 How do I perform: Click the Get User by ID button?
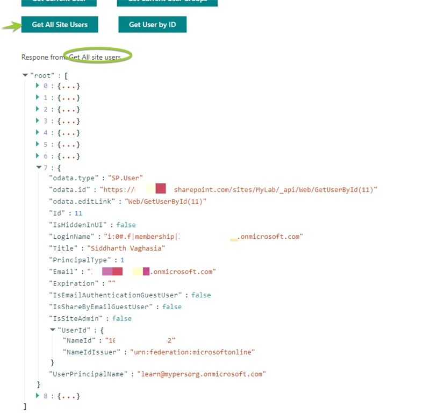click(x=153, y=24)
